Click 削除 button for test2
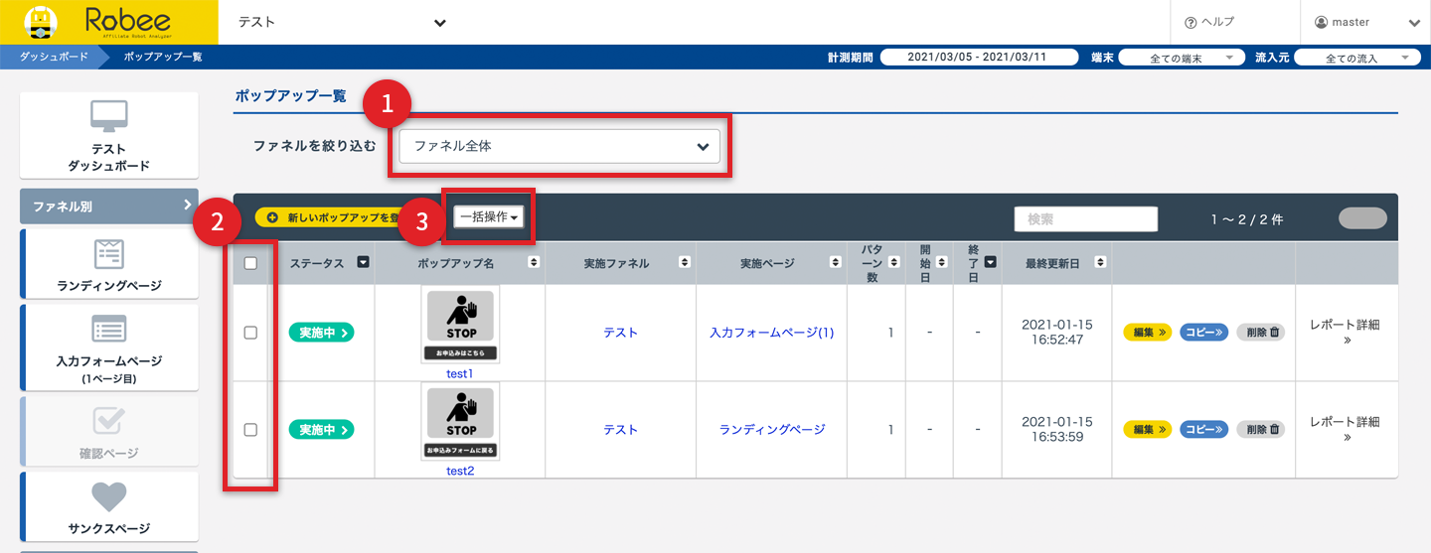Screen dimensions: 1431x553 coord(1261,430)
